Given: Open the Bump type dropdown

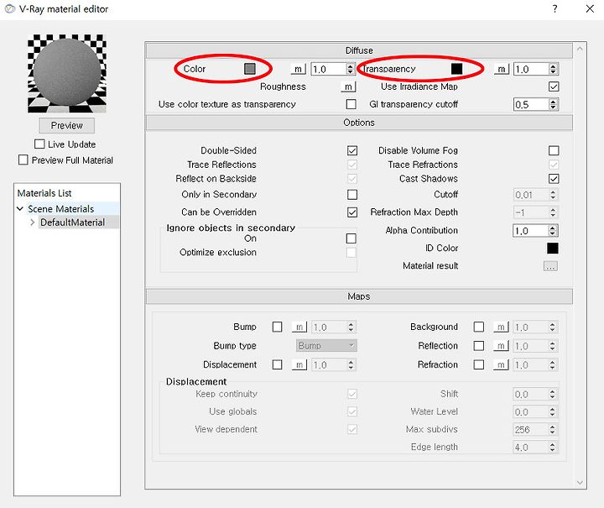Looking at the screenshot, I should point(326,346).
